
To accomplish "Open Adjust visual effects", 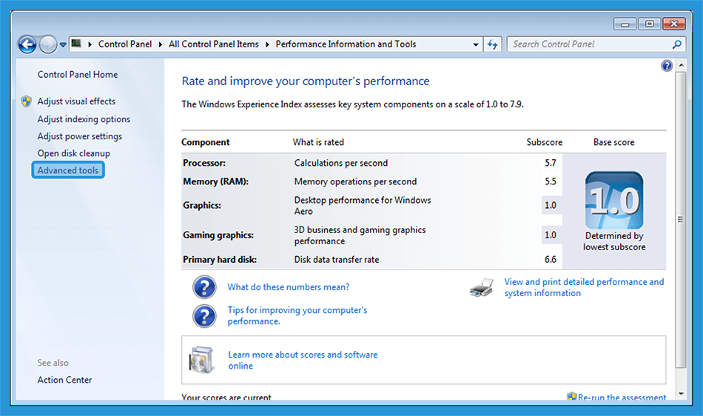I will (76, 101).
